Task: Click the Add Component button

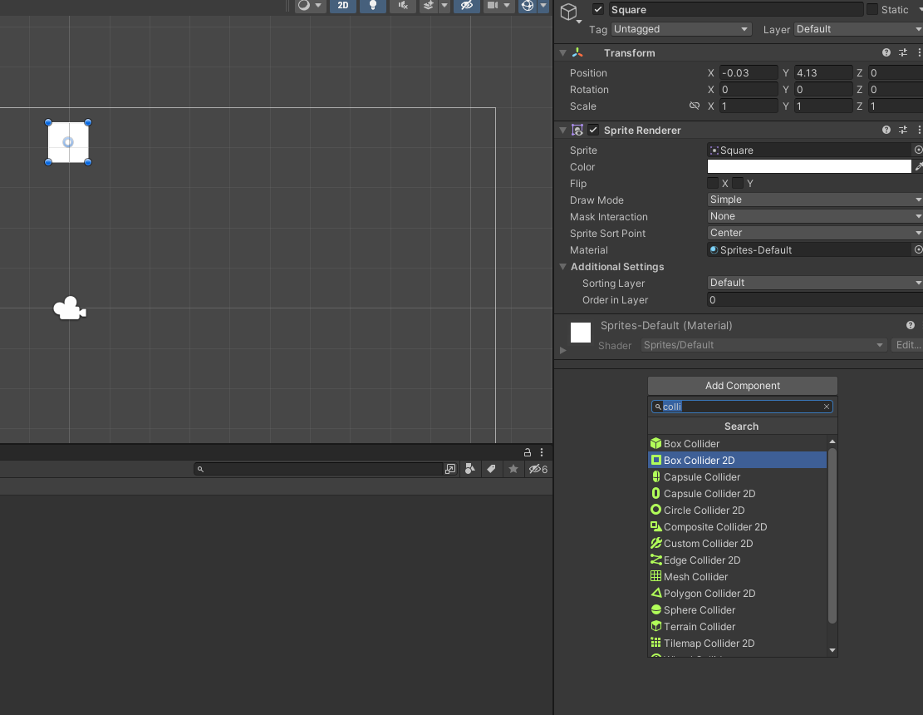Action: point(743,386)
